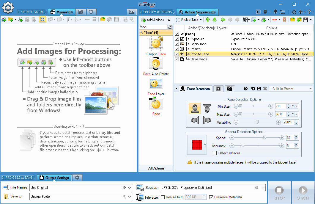Select the Face Auto-Rotate action icon
This screenshot has width=315, height=204.
(156, 64)
